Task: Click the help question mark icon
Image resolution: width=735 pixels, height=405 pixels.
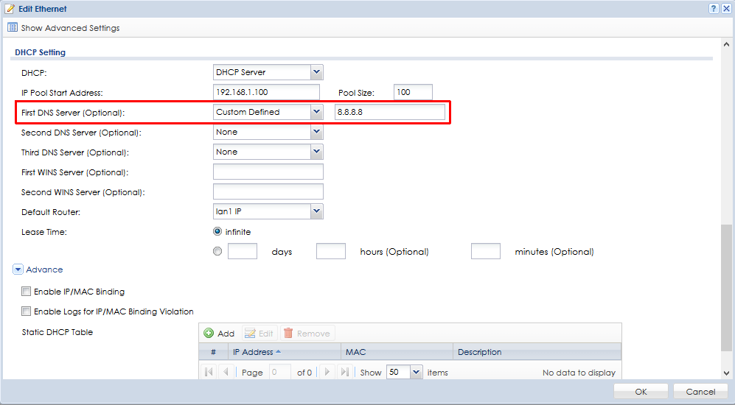Action: pos(714,8)
